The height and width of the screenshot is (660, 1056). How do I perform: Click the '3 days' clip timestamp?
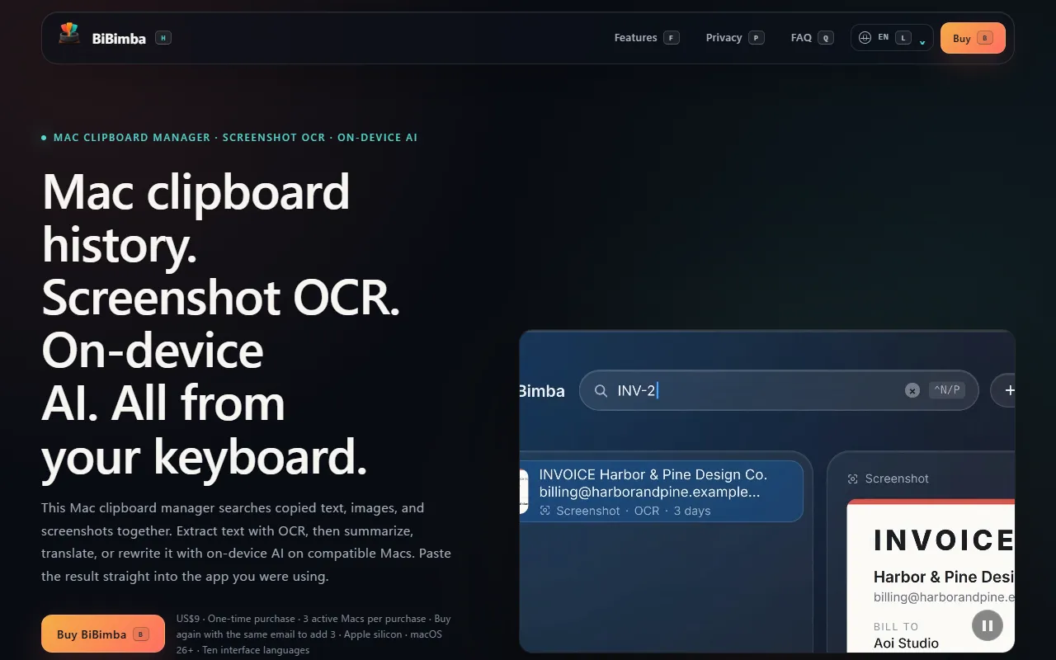[x=692, y=511]
